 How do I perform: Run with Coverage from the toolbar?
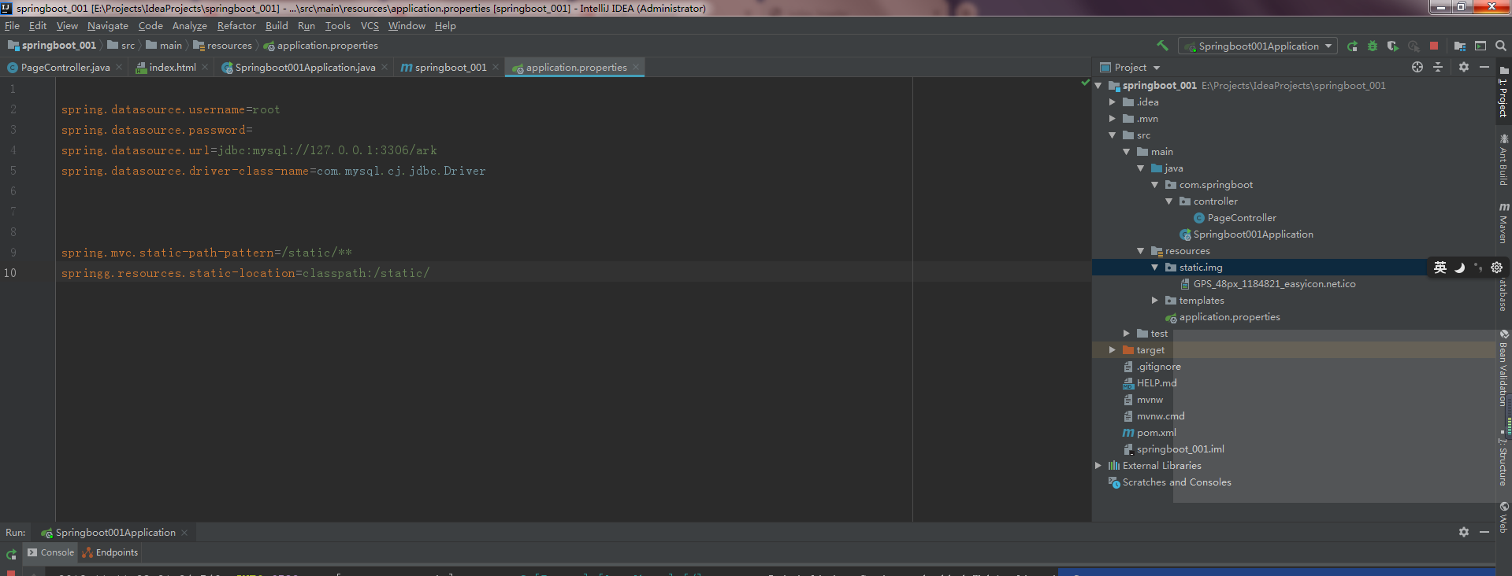pyautogui.click(x=1393, y=46)
